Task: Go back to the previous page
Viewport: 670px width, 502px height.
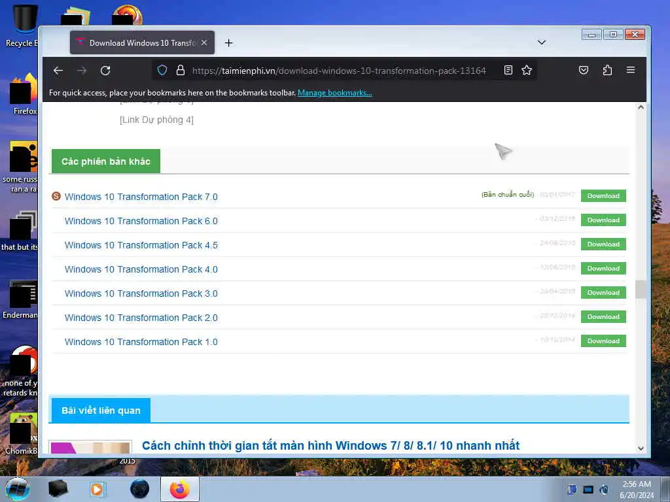Action: tap(58, 71)
